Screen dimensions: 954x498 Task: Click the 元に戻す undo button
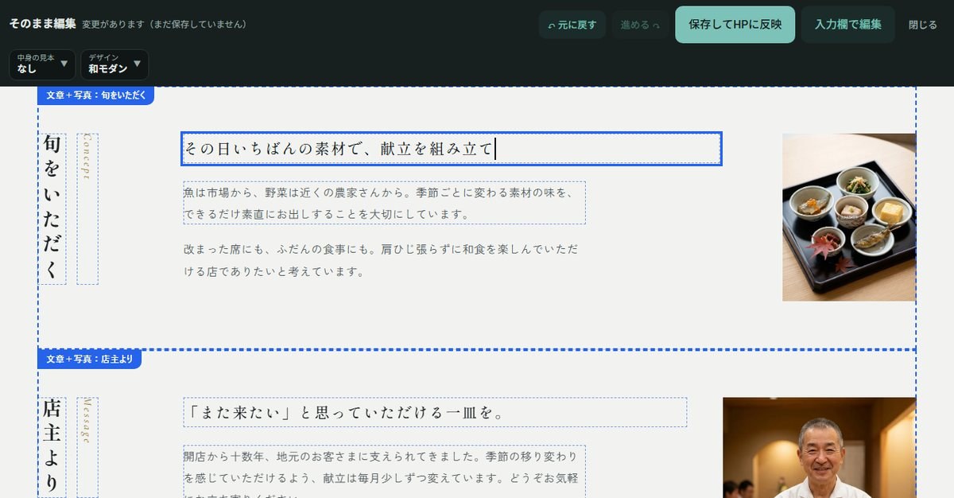(572, 25)
